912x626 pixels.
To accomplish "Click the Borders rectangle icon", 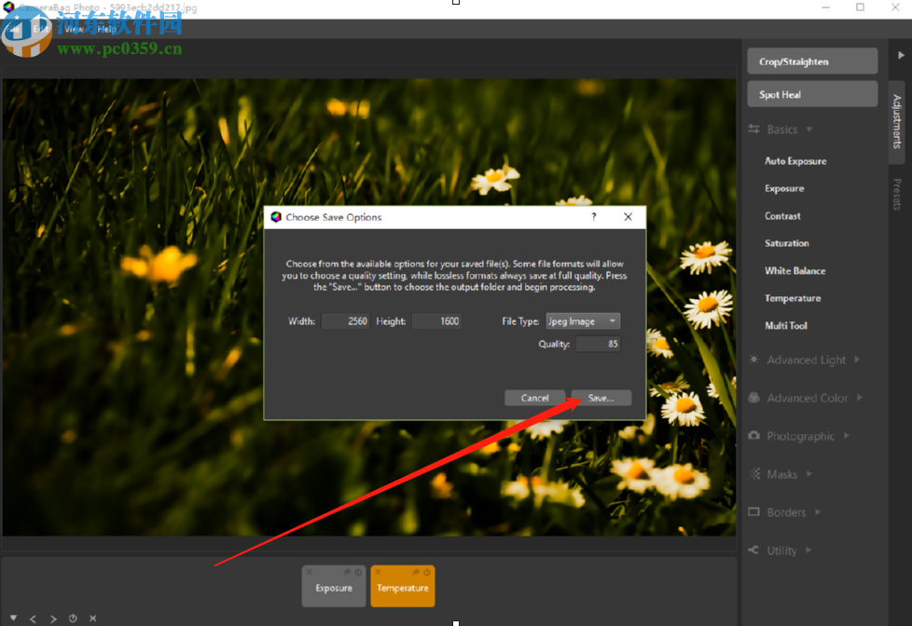I will [x=753, y=512].
